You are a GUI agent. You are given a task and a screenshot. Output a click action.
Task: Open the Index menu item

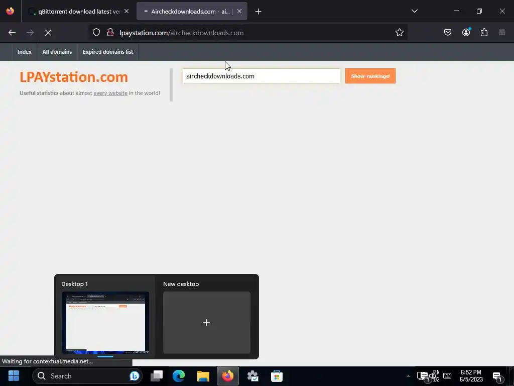[x=25, y=52]
